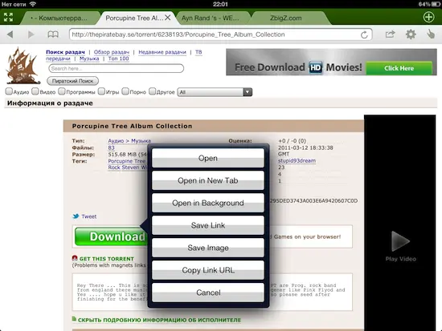Open the Обзор раздач link
The height and width of the screenshot is (331, 442).
(112, 52)
